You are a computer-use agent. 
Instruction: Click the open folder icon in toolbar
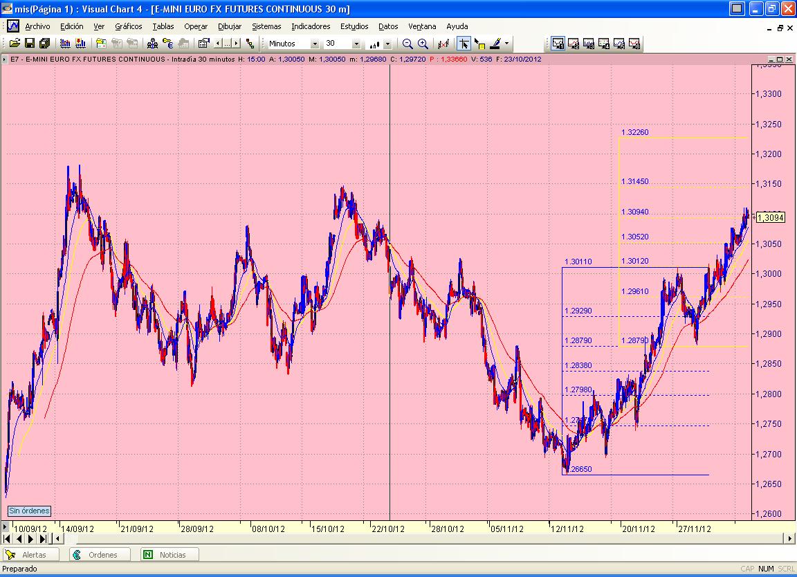click(x=13, y=44)
